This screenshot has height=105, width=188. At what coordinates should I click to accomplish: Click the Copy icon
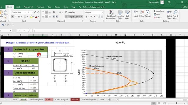5,14
